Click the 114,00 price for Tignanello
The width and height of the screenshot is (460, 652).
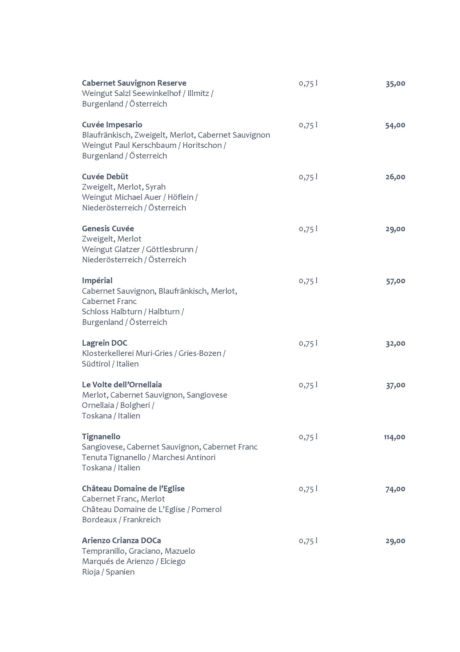[x=394, y=437]
